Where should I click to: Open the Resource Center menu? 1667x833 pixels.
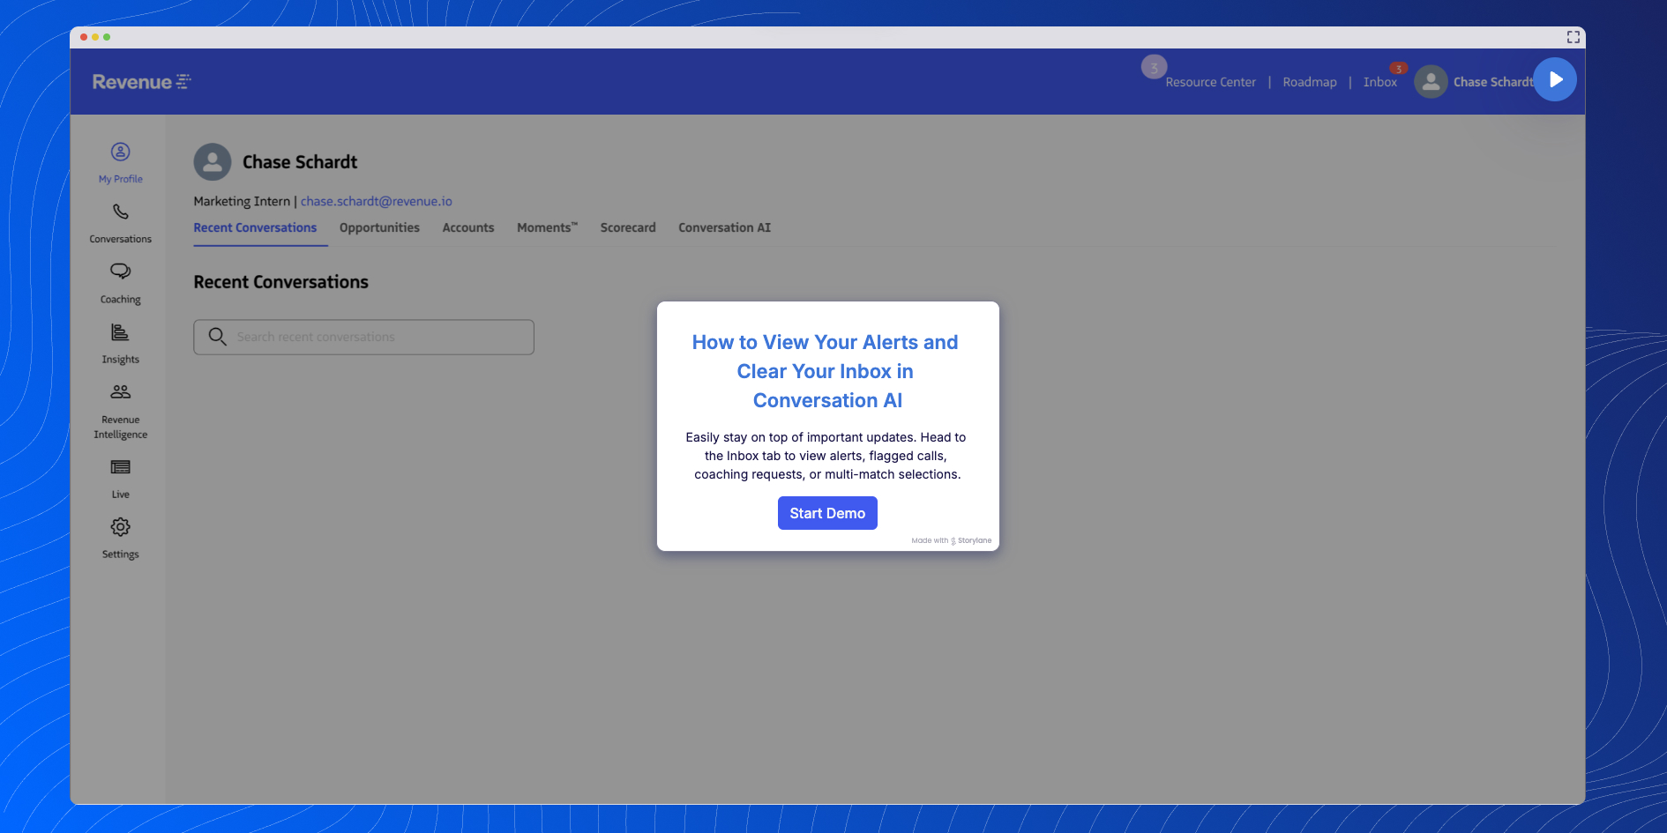[x=1210, y=81]
